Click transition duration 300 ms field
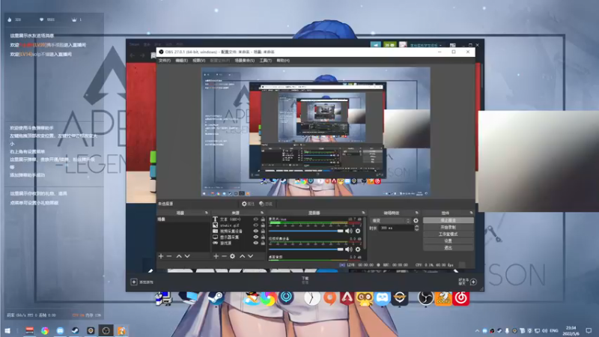 [x=396, y=228]
